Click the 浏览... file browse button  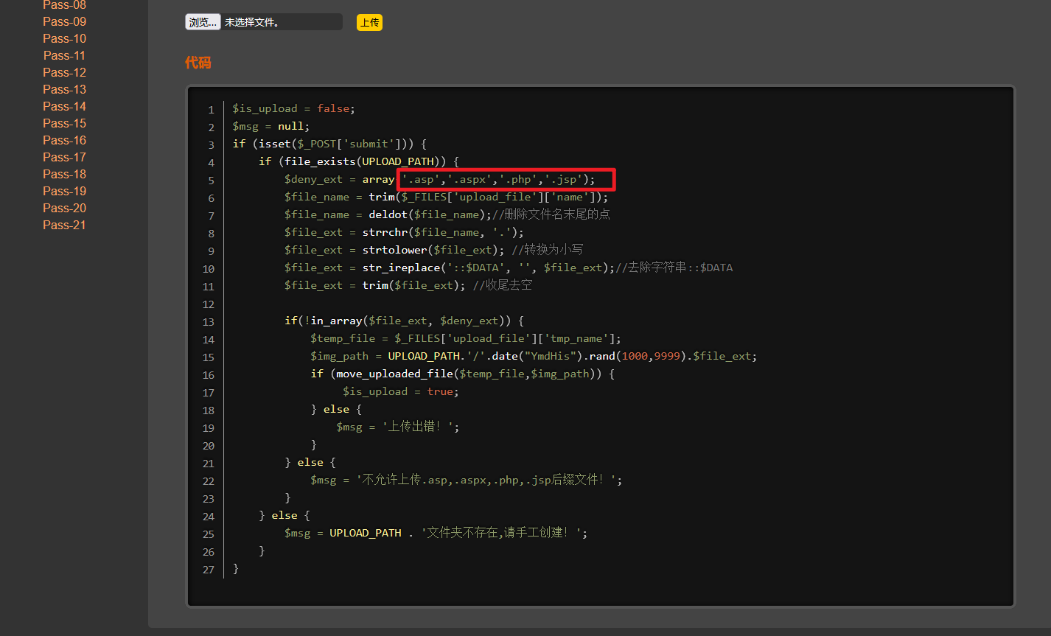203,22
